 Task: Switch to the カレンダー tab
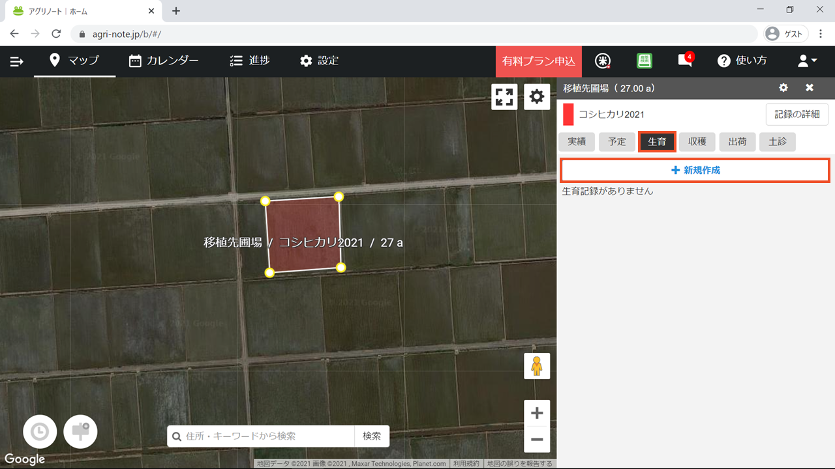click(164, 61)
